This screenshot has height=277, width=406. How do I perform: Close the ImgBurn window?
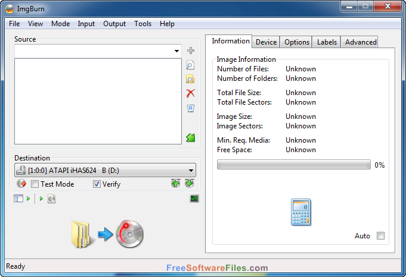[388, 7]
